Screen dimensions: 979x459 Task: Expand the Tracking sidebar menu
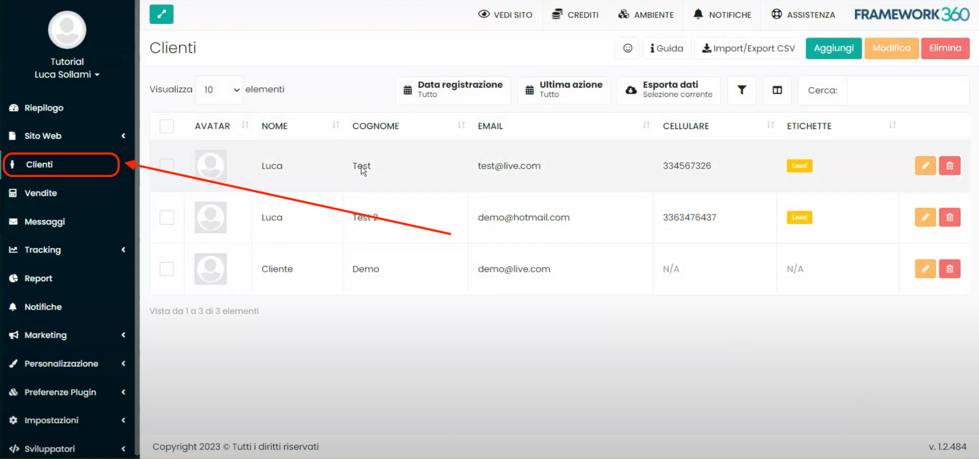(42, 249)
